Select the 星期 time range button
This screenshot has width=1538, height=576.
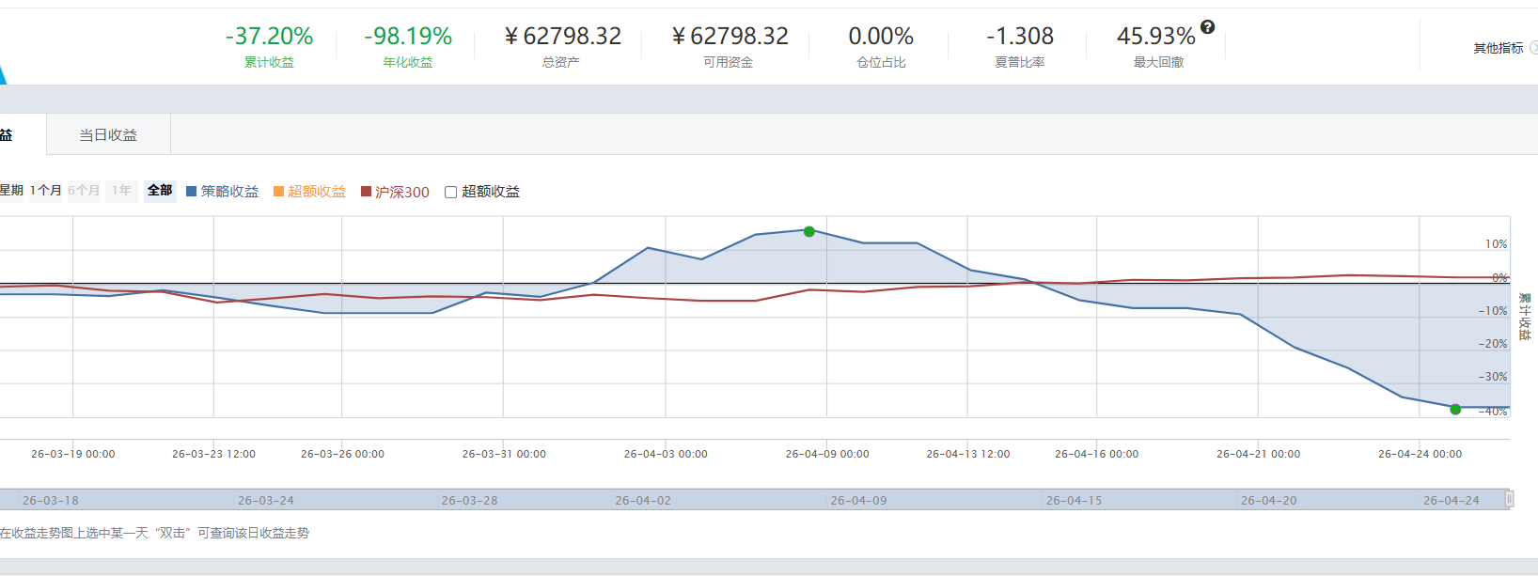click(11, 191)
